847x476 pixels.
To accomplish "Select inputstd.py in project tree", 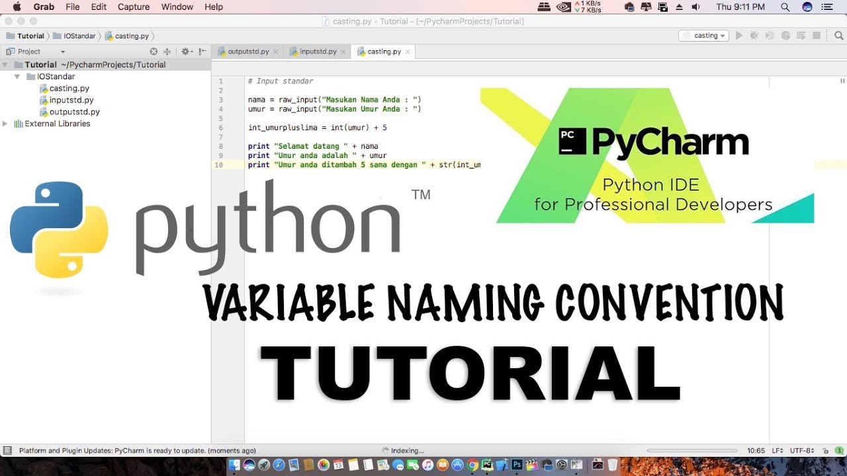I will [66, 100].
